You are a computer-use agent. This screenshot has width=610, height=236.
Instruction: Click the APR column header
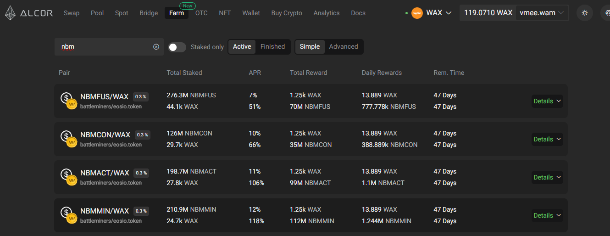point(255,73)
